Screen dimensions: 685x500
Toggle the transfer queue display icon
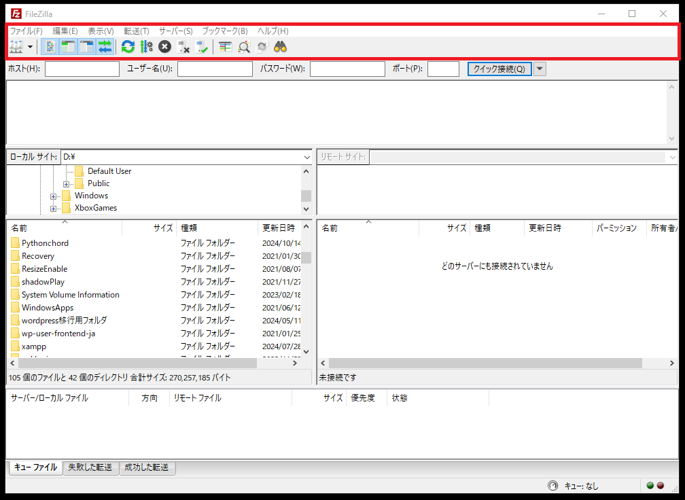105,47
